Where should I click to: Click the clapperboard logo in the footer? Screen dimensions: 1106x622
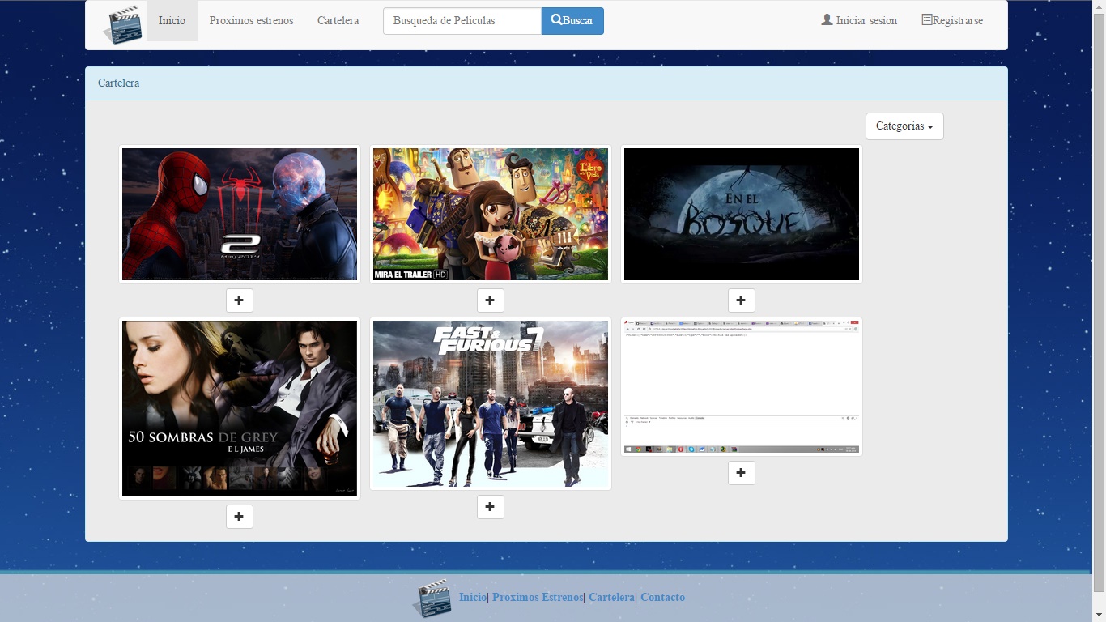tap(432, 598)
